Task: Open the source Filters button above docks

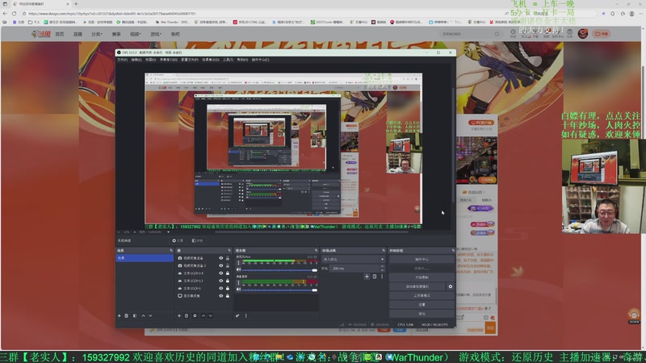Action: [x=197, y=240]
